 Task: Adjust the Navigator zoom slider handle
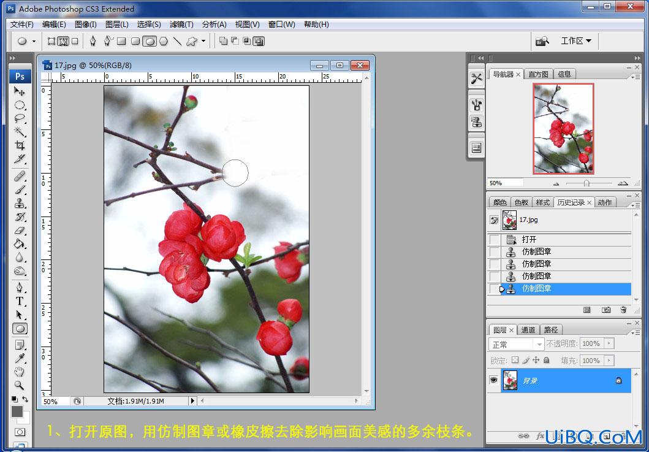click(586, 183)
